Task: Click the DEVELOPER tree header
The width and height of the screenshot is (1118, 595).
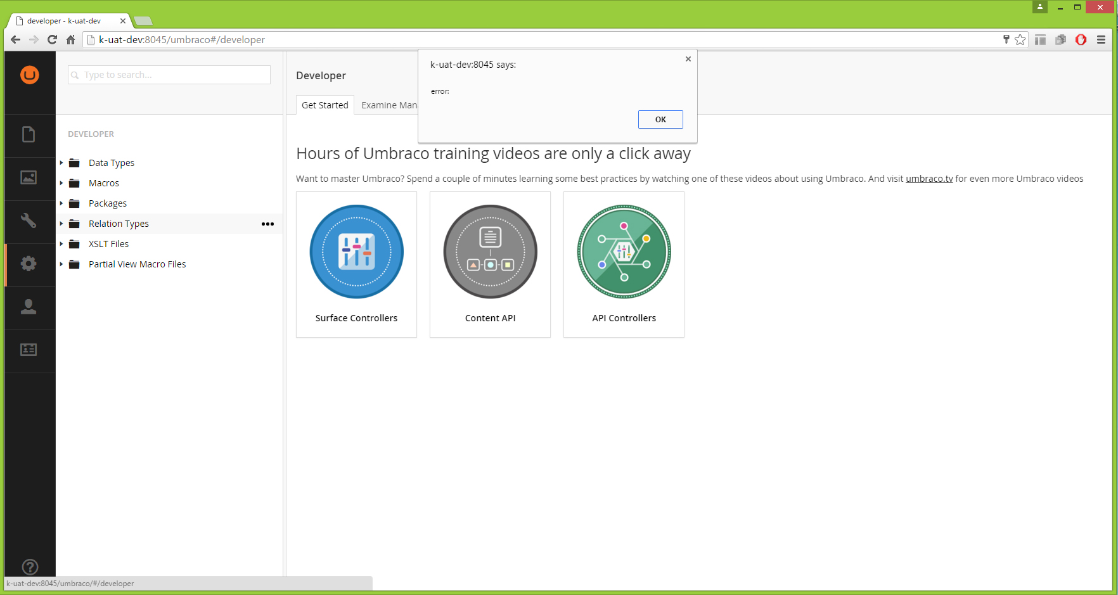Action: [x=91, y=134]
